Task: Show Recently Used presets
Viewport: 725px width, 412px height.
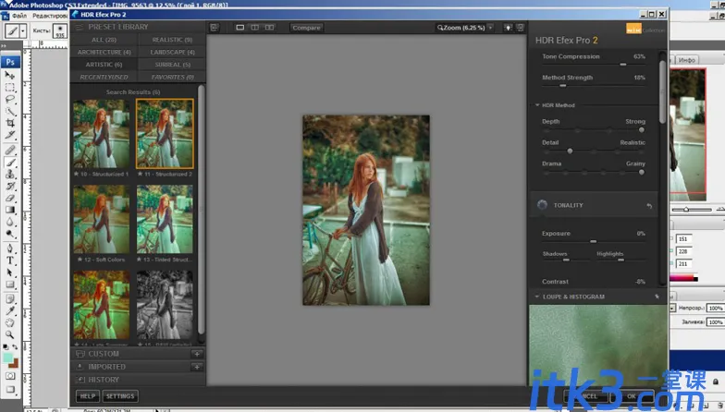Action: click(x=104, y=78)
